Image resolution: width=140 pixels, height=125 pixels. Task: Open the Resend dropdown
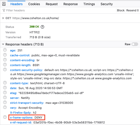point(132,10)
